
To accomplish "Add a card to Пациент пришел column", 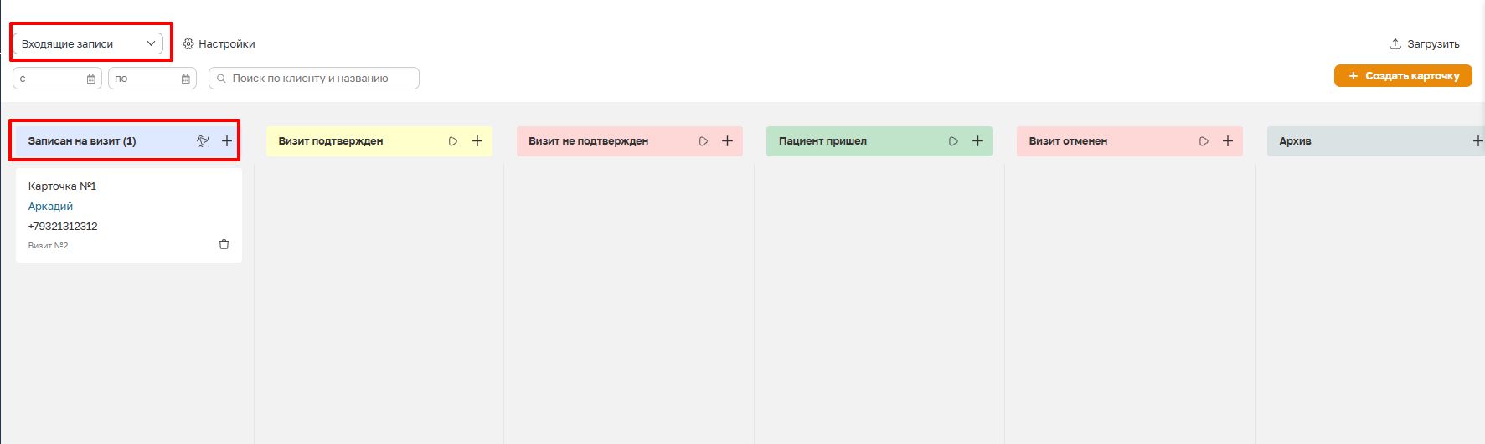I will 977,141.
